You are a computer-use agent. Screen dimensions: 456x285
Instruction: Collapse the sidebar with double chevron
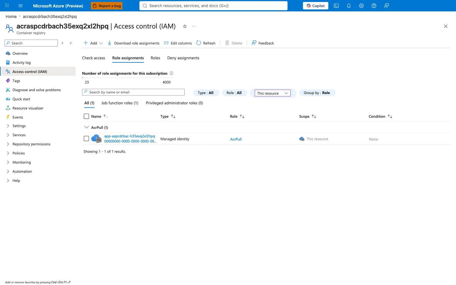point(71,43)
